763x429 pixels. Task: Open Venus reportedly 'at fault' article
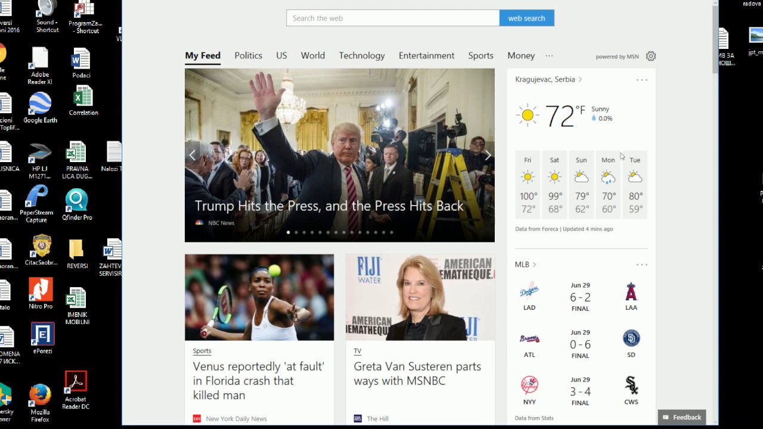pos(259,381)
